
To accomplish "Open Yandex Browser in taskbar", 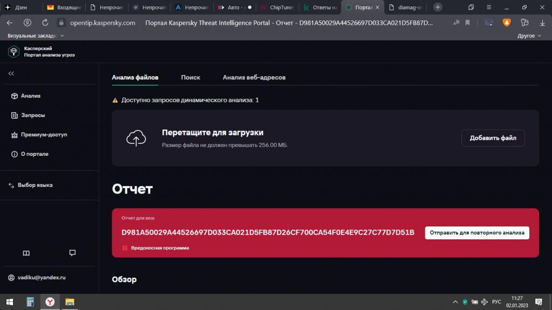I will [x=50, y=302].
